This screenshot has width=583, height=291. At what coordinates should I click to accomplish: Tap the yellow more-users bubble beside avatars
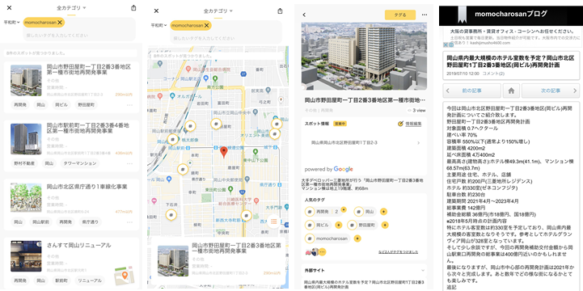(x=322, y=251)
